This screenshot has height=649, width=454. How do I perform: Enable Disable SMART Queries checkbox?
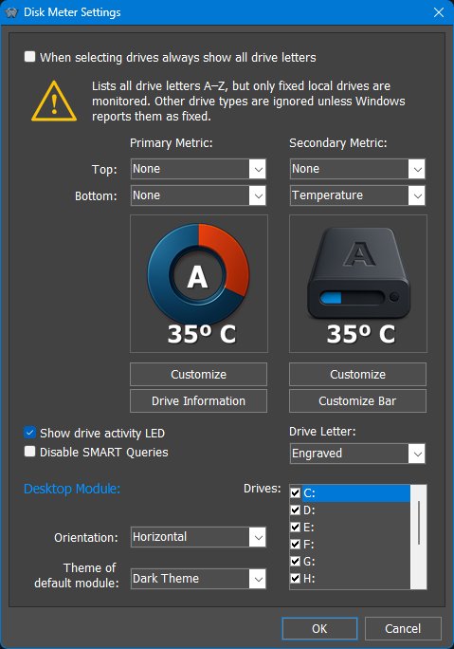point(29,452)
